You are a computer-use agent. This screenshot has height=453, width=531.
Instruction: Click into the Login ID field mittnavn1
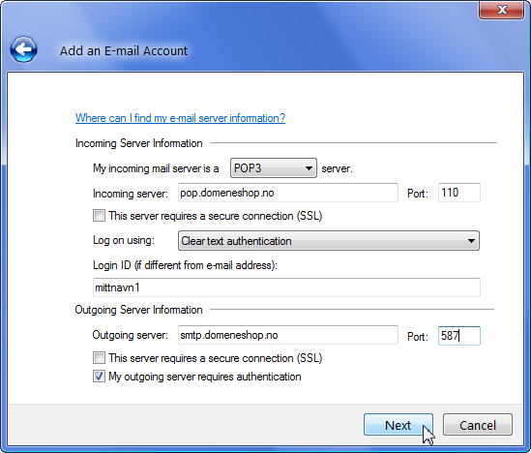tap(286, 287)
